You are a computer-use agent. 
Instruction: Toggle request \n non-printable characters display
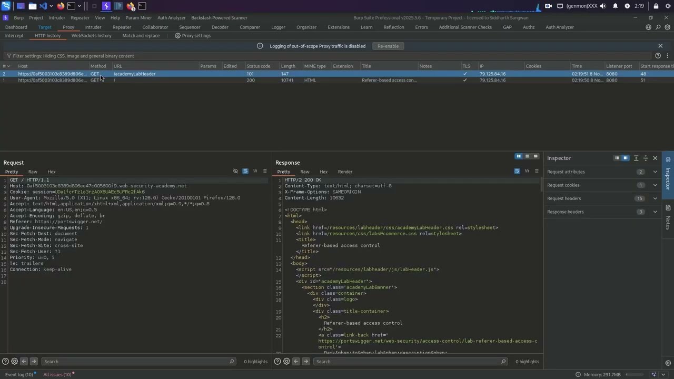pos(255,171)
